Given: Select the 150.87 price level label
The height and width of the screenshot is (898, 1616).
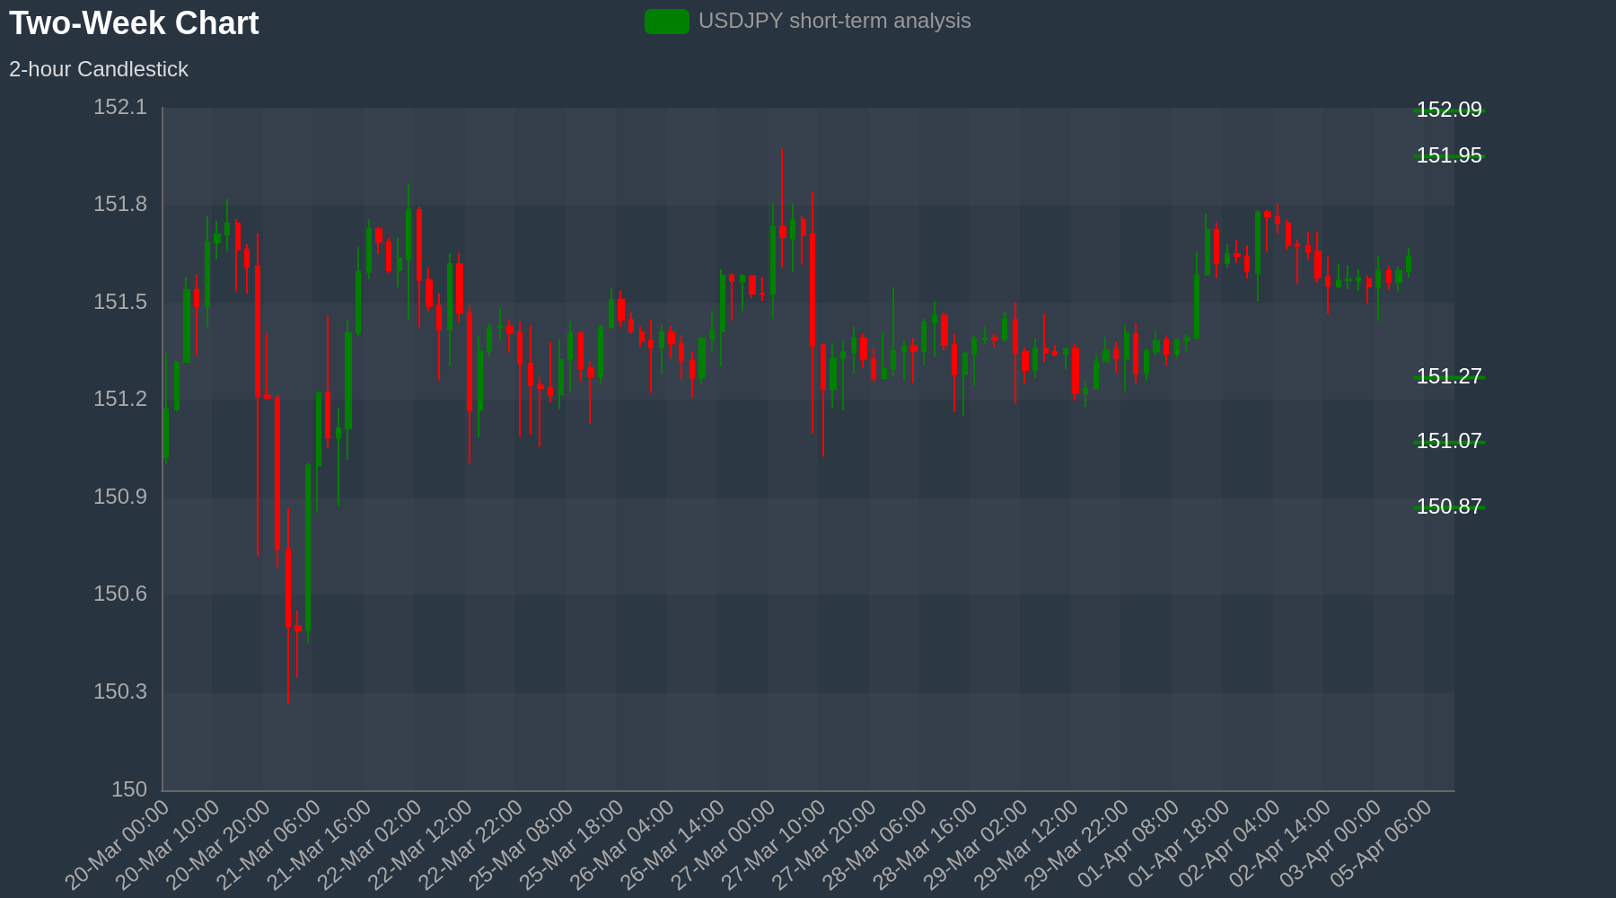Looking at the screenshot, I should tap(1449, 506).
